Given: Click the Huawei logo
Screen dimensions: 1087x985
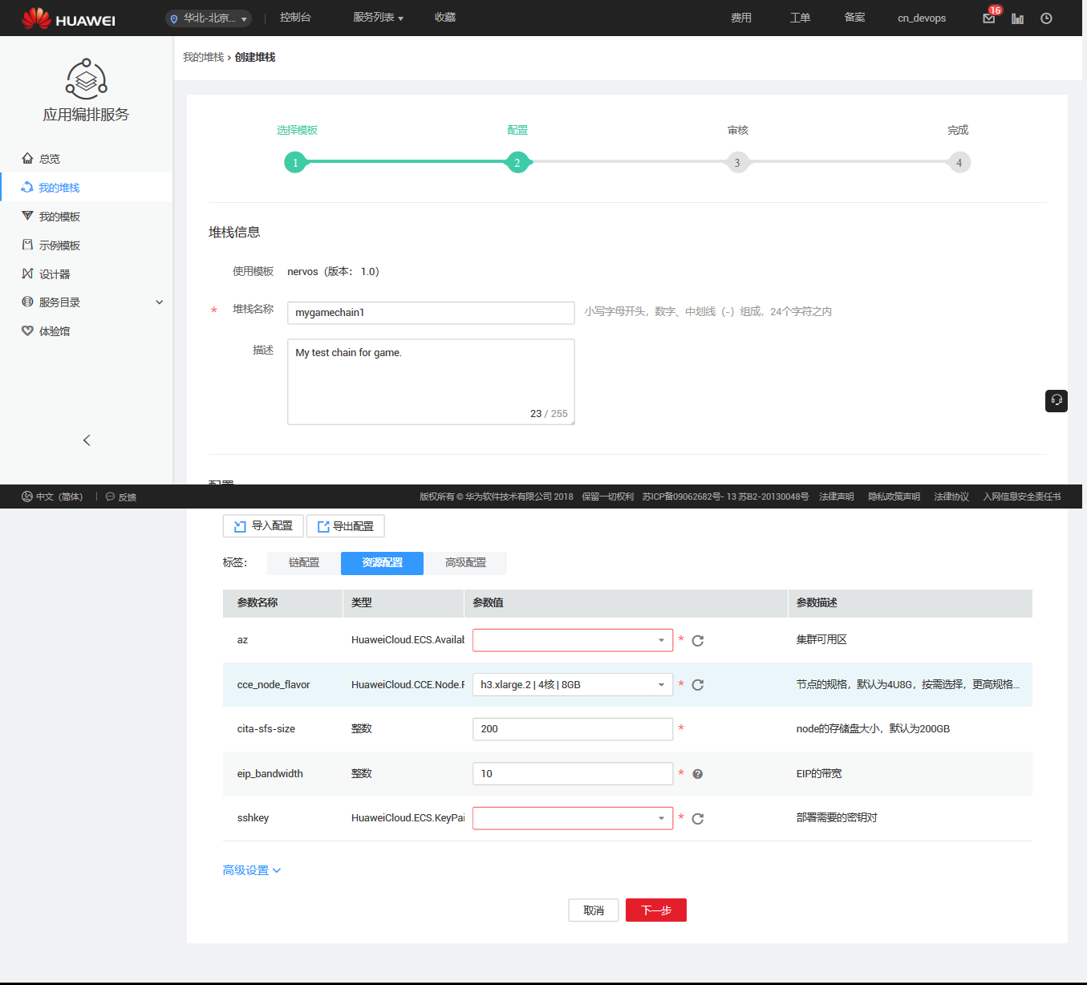Looking at the screenshot, I should [68, 18].
